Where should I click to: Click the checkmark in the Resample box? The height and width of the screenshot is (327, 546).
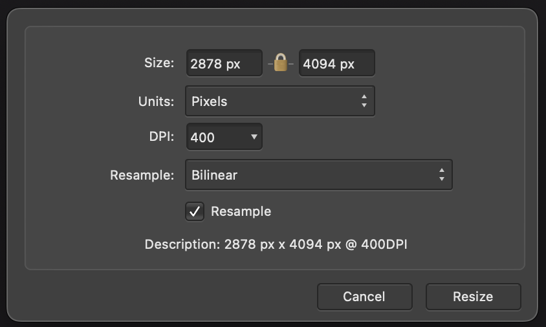click(195, 211)
